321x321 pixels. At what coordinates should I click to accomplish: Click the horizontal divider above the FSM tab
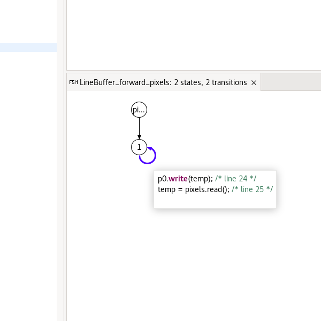coord(193,70)
